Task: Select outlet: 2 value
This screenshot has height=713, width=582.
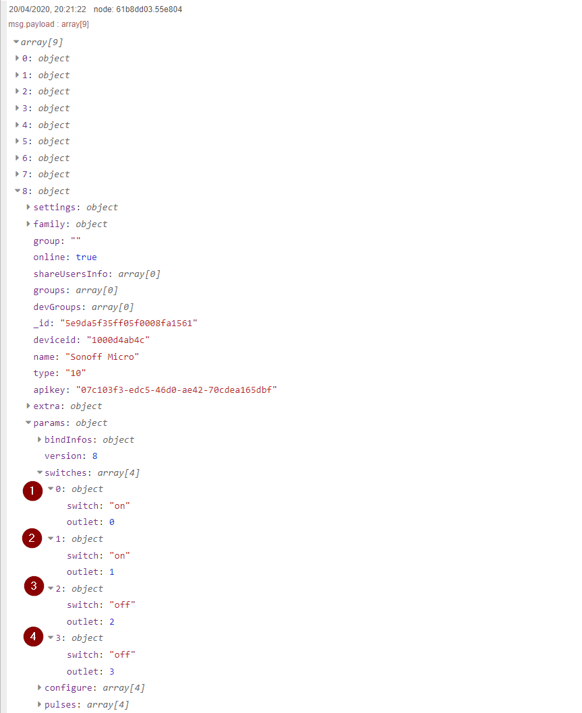Action: point(111,621)
